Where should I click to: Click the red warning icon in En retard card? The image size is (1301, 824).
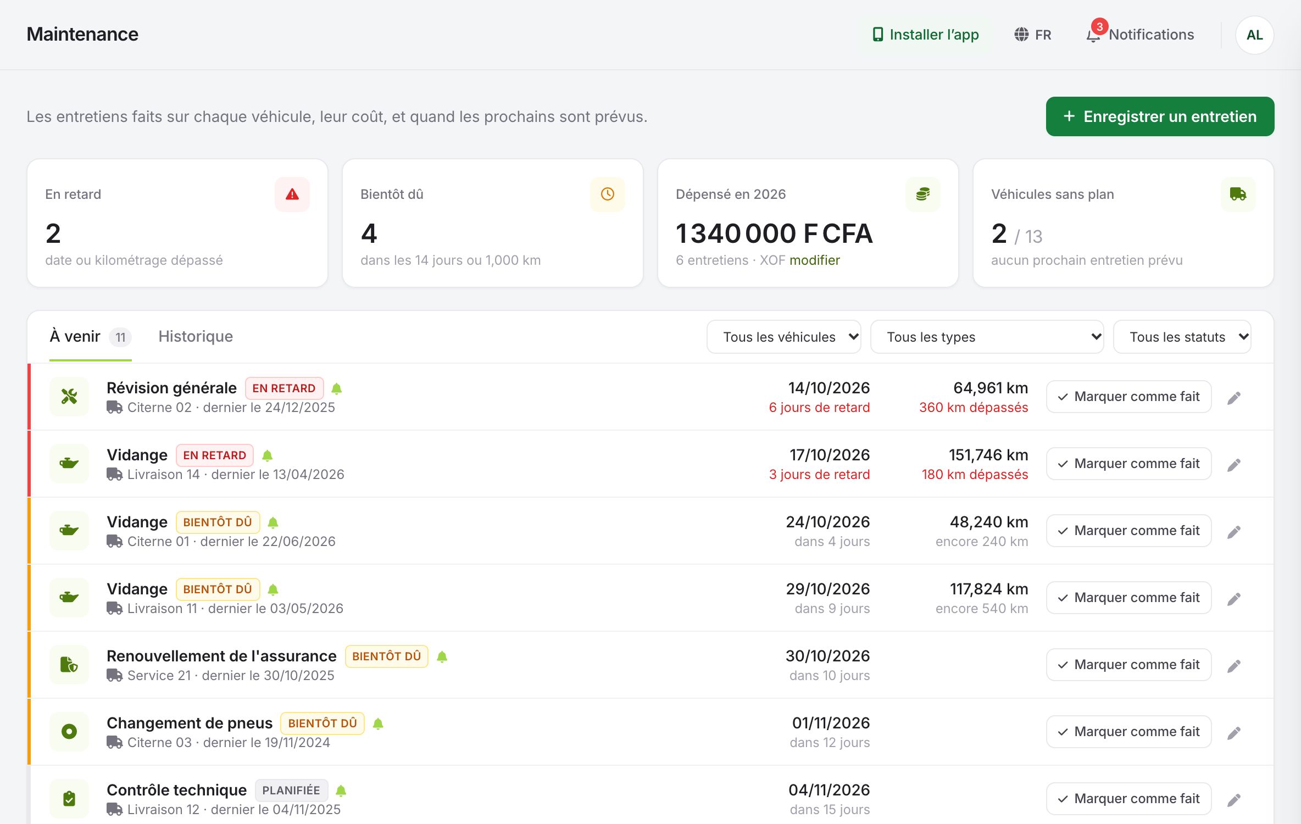click(x=292, y=194)
